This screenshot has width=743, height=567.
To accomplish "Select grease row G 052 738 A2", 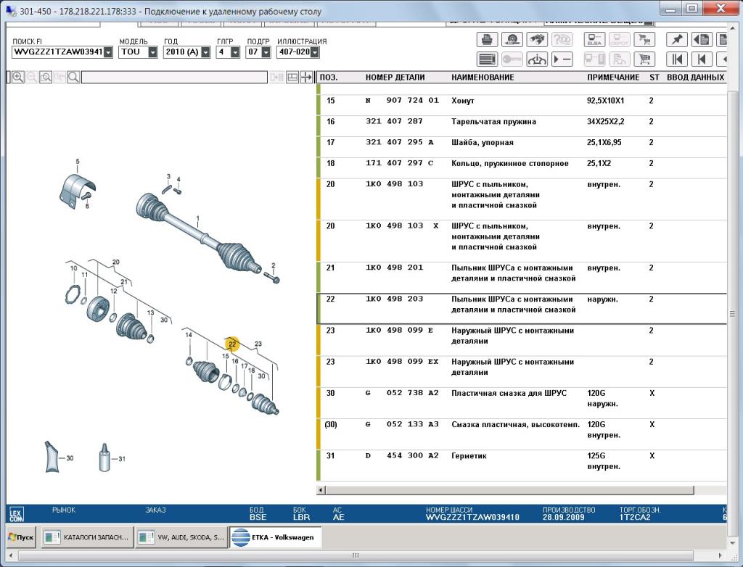I will pos(521,402).
